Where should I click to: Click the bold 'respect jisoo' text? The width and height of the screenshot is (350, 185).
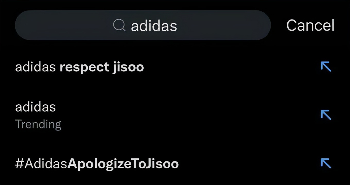(102, 67)
